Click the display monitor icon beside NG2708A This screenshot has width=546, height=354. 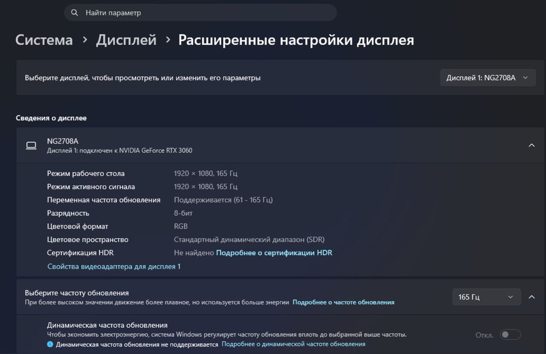31,145
